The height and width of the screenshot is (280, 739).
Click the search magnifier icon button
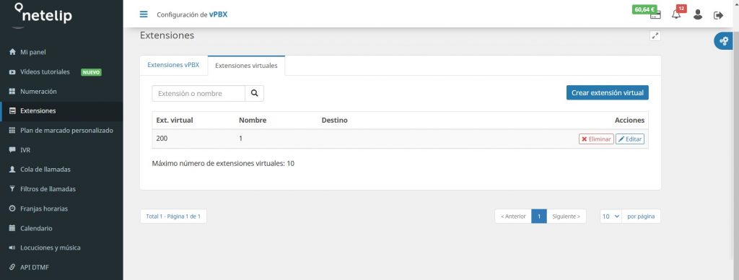click(255, 93)
